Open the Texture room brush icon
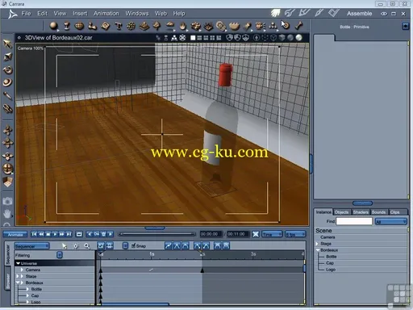Image resolution: width=413 pixels, height=310 pixels. coord(319,13)
